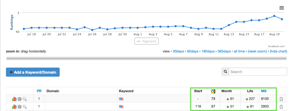Sort table by the MS column
Image resolution: width=292 pixels, height=111 pixels.
[x=264, y=91]
